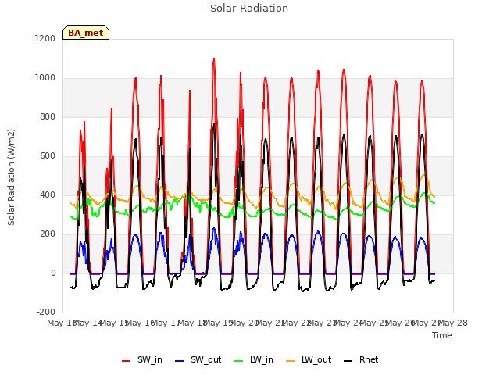This screenshot has height=375, width=500.
Task: Click the 200 y-axis tick label
Action: [x=48, y=234]
